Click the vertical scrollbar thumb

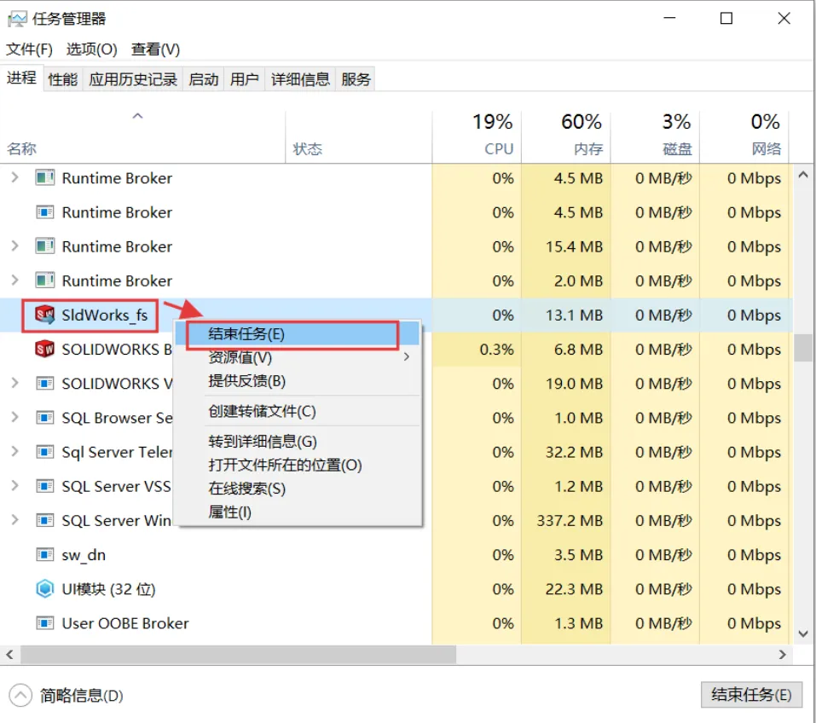pos(803,348)
